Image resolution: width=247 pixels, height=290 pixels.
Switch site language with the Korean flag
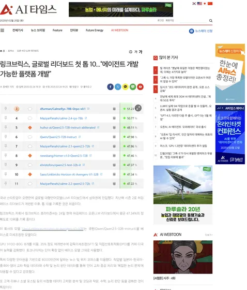click(x=194, y=4)
